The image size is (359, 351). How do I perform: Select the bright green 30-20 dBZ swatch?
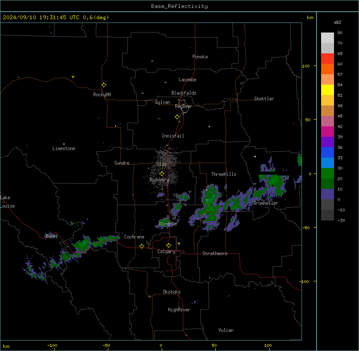[x=327, y=173]
